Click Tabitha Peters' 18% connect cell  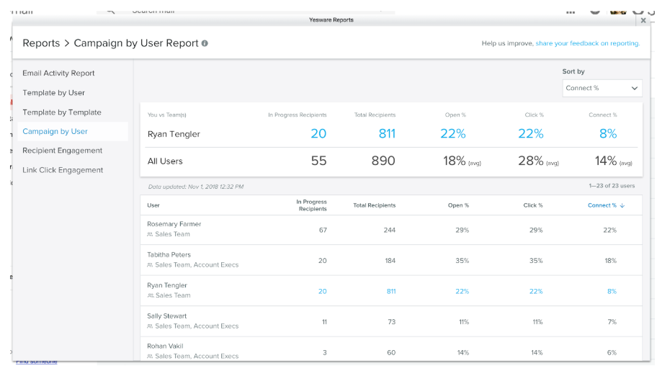point(610,260)
